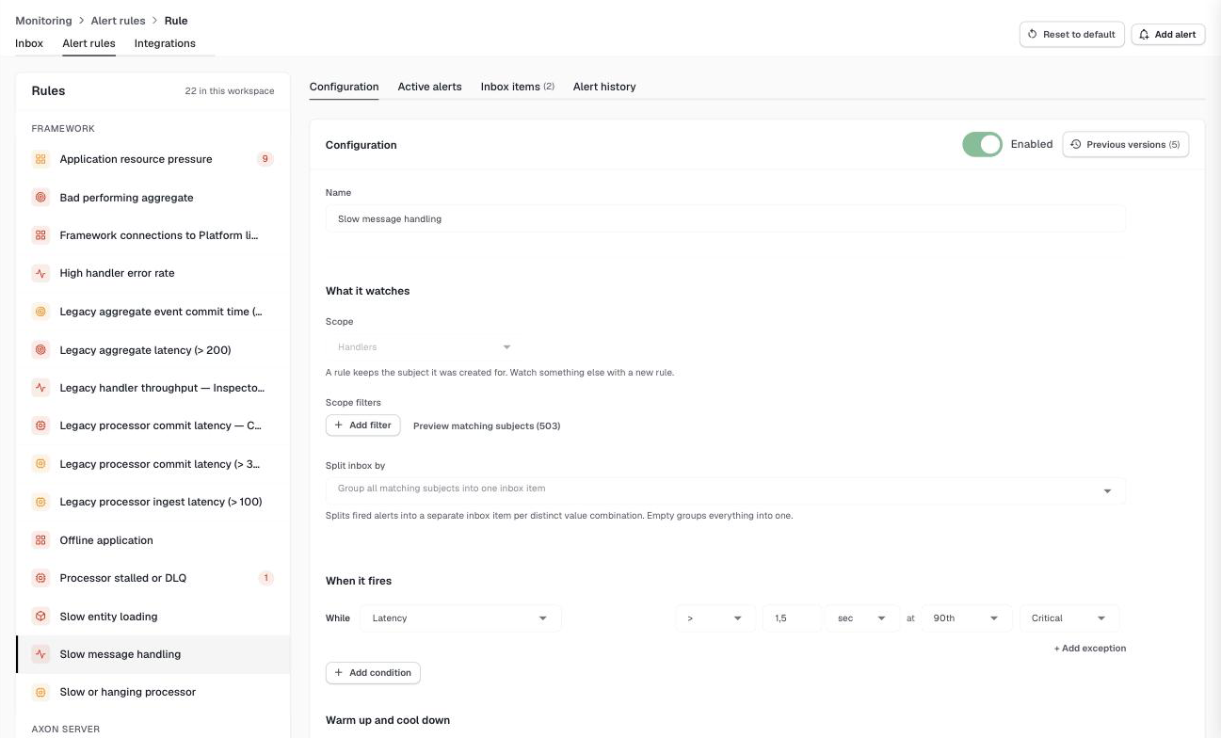Click the Framework connections to Platform rule icon
The width and height of the screenshot is (1221, 738).
click(x=40, y=235)
